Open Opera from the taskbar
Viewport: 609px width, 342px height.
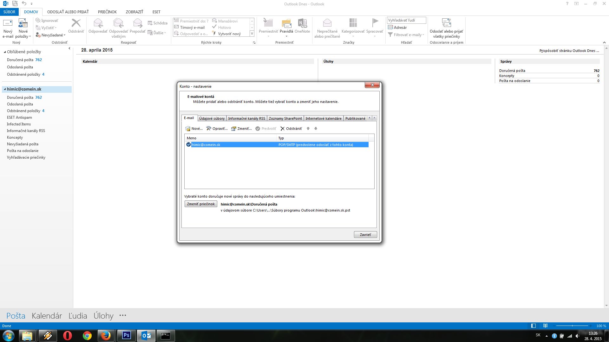pos(68,335)
